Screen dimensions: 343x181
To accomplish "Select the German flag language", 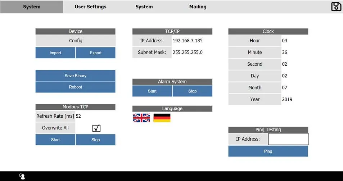I will click(162, 118).
